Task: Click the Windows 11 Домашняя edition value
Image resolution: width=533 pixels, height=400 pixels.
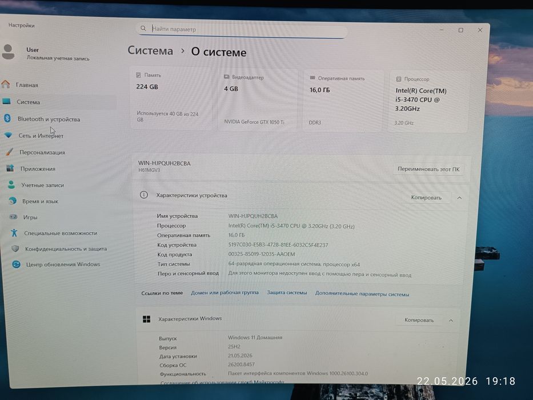Action: (x=255, y=337)
